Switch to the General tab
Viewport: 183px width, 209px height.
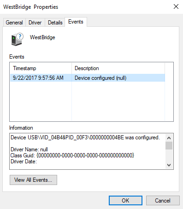(x=14, y=23)
